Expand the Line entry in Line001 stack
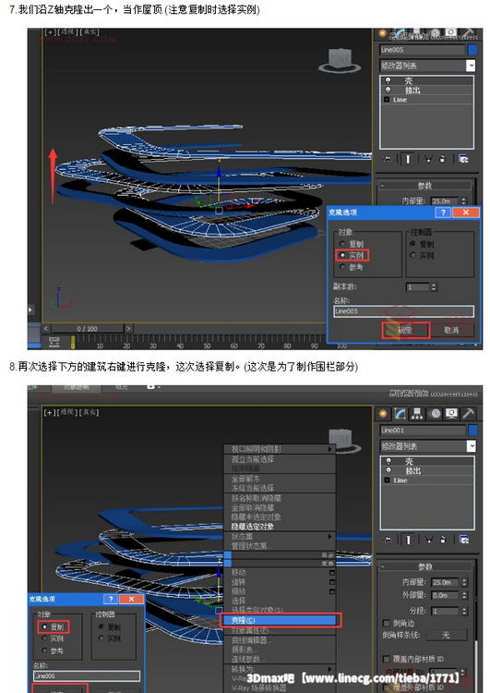The height and width of the screenshot is (693, 490). [388, 480]
